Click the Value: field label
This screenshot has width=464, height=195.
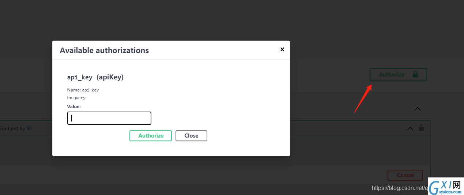(74, 106)
